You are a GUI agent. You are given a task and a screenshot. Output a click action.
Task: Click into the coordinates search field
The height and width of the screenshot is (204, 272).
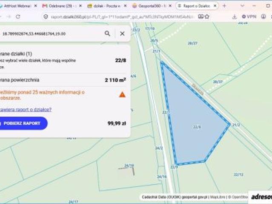(51, 34)
